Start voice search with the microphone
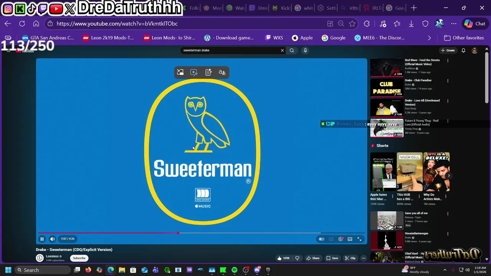 point(305,50)
